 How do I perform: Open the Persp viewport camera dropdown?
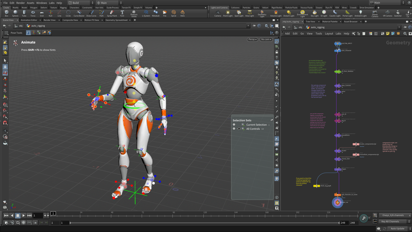coord(252,39)
